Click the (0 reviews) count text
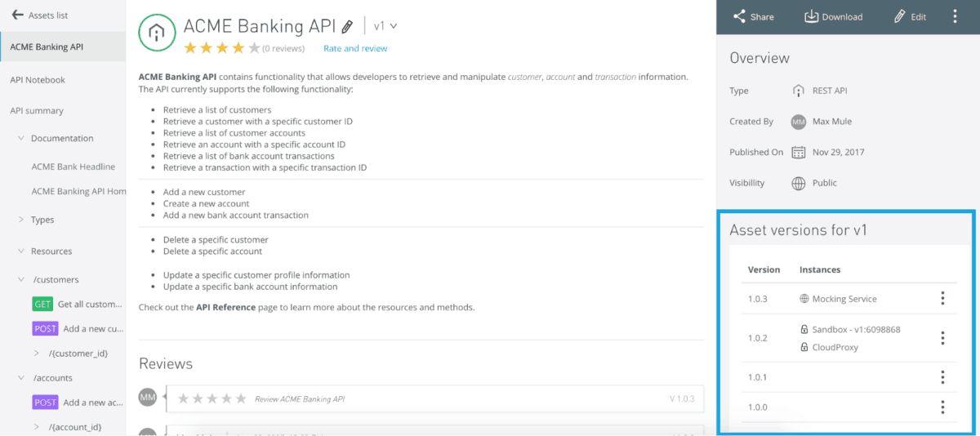980x436 pixels. tap(283, 49)
